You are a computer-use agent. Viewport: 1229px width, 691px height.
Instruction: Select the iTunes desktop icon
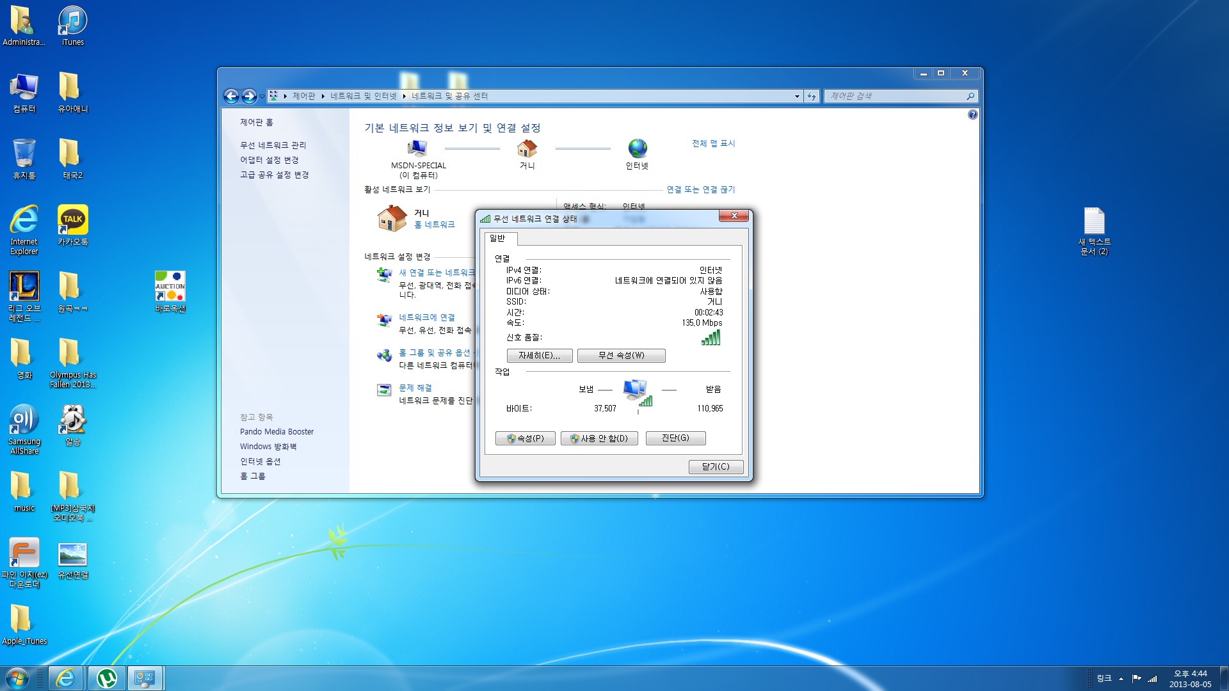pyautogui.click(x=72, y=26)
